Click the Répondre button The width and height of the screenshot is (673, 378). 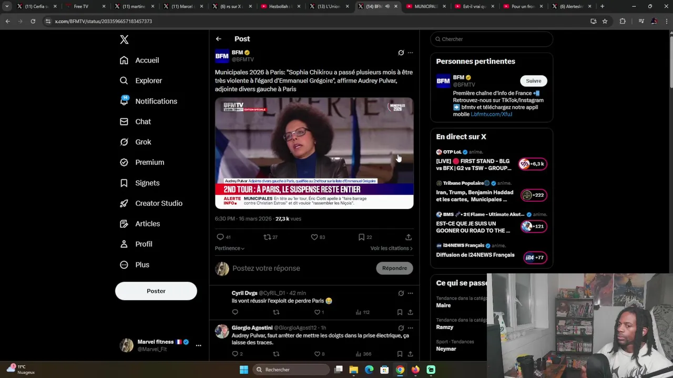[x=394, y=268]
